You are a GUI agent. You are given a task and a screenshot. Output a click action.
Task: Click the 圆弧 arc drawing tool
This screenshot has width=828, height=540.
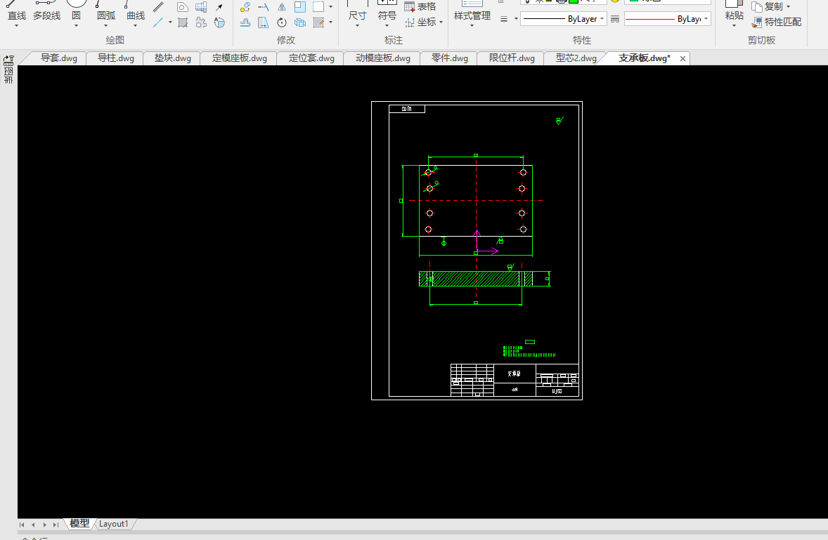click(105, 15)
